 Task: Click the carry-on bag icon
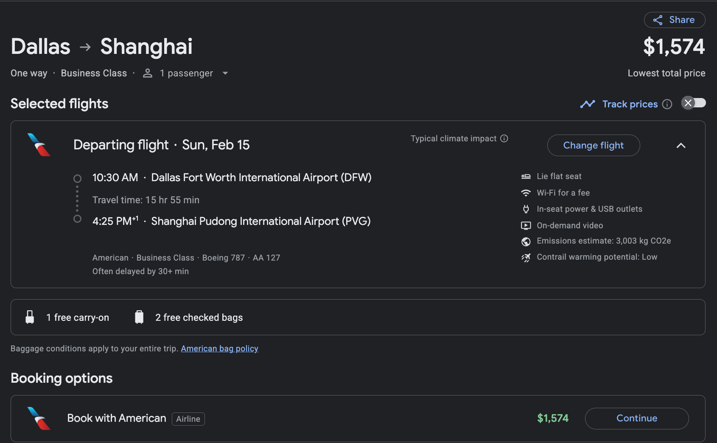click(x=30, y=317)
